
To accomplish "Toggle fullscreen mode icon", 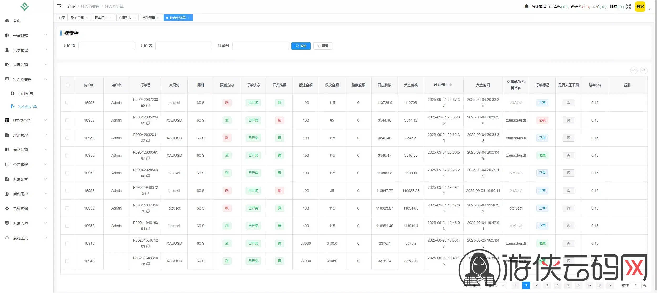I will click(628, 7).
